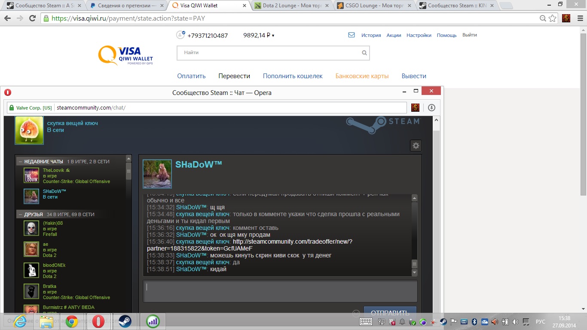Open the Перевести menu item

pyautogui.click(x=234, y=76)
